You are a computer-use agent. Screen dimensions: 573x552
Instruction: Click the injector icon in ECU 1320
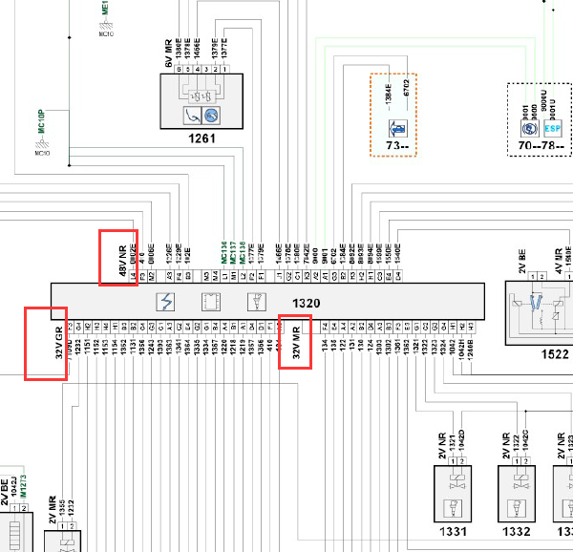[x=257, y=302]
